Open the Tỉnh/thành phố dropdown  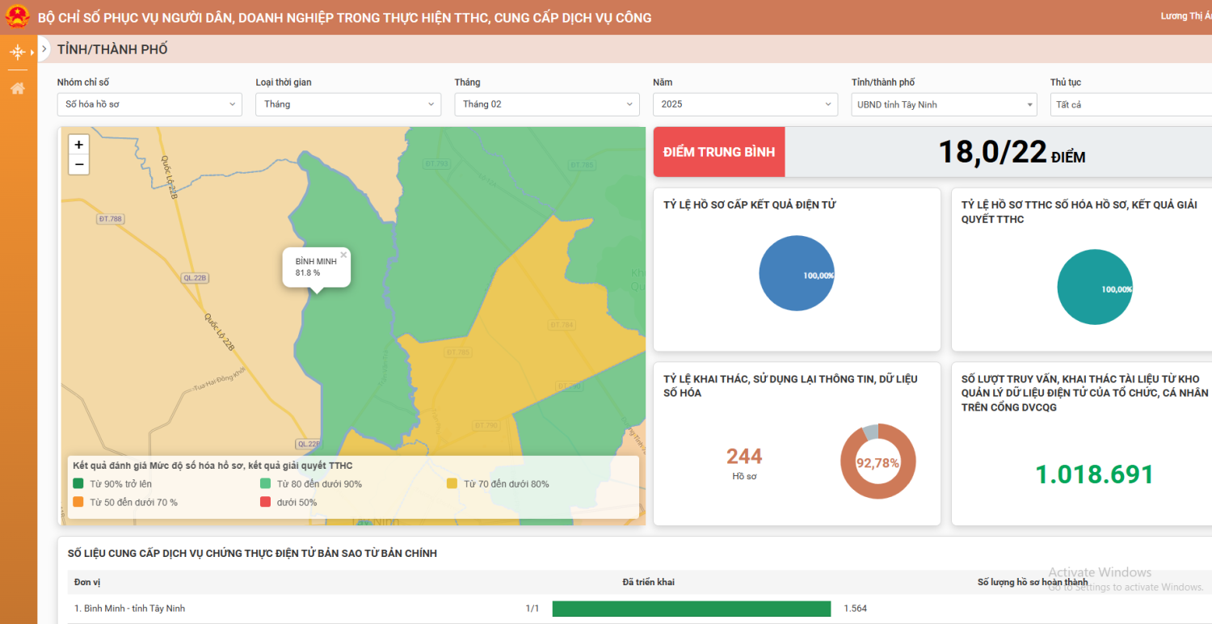[x=945, y=104]
